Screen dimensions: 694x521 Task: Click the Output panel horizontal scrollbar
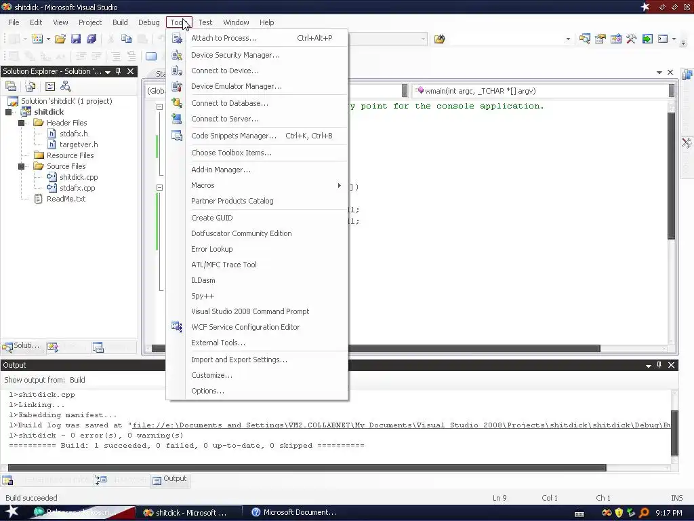307,468
